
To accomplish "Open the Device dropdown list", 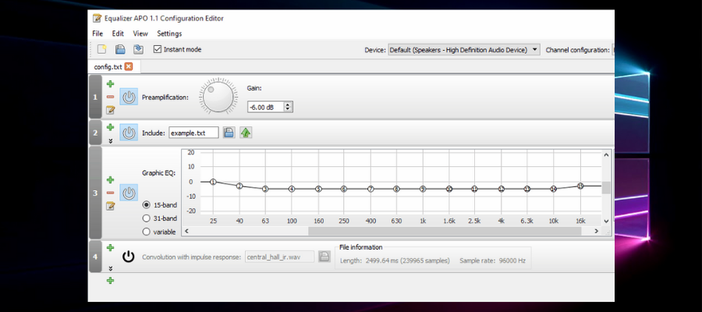I will (464, 50).
